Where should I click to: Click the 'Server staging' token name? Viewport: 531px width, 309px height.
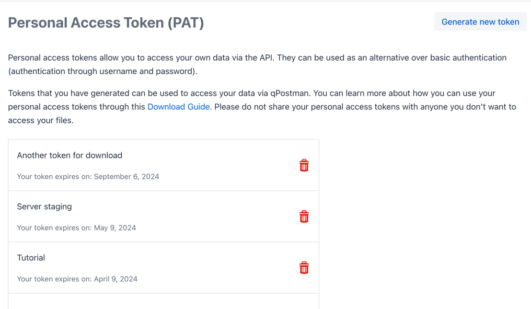[x=44, y=207]
